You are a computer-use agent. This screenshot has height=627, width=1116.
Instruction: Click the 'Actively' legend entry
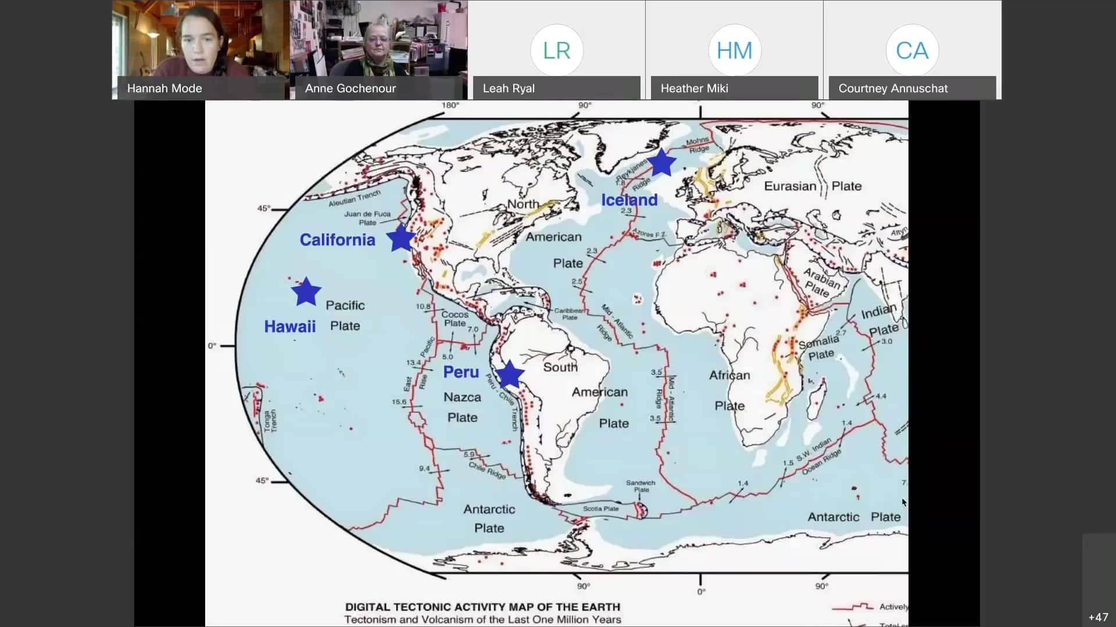coord(893,607)
